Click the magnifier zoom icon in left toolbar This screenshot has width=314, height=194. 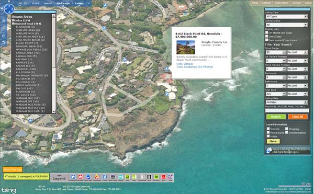(4, 21)
